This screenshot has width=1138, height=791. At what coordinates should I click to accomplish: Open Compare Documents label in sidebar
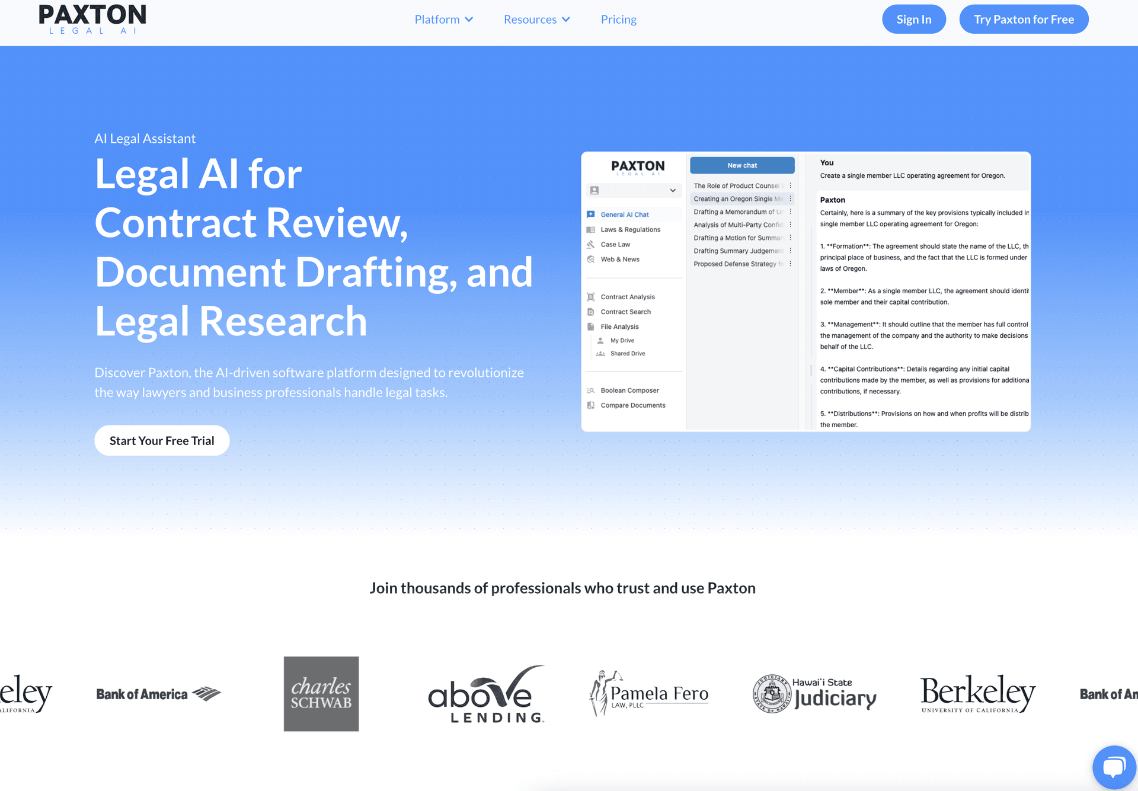click(633, 405)
